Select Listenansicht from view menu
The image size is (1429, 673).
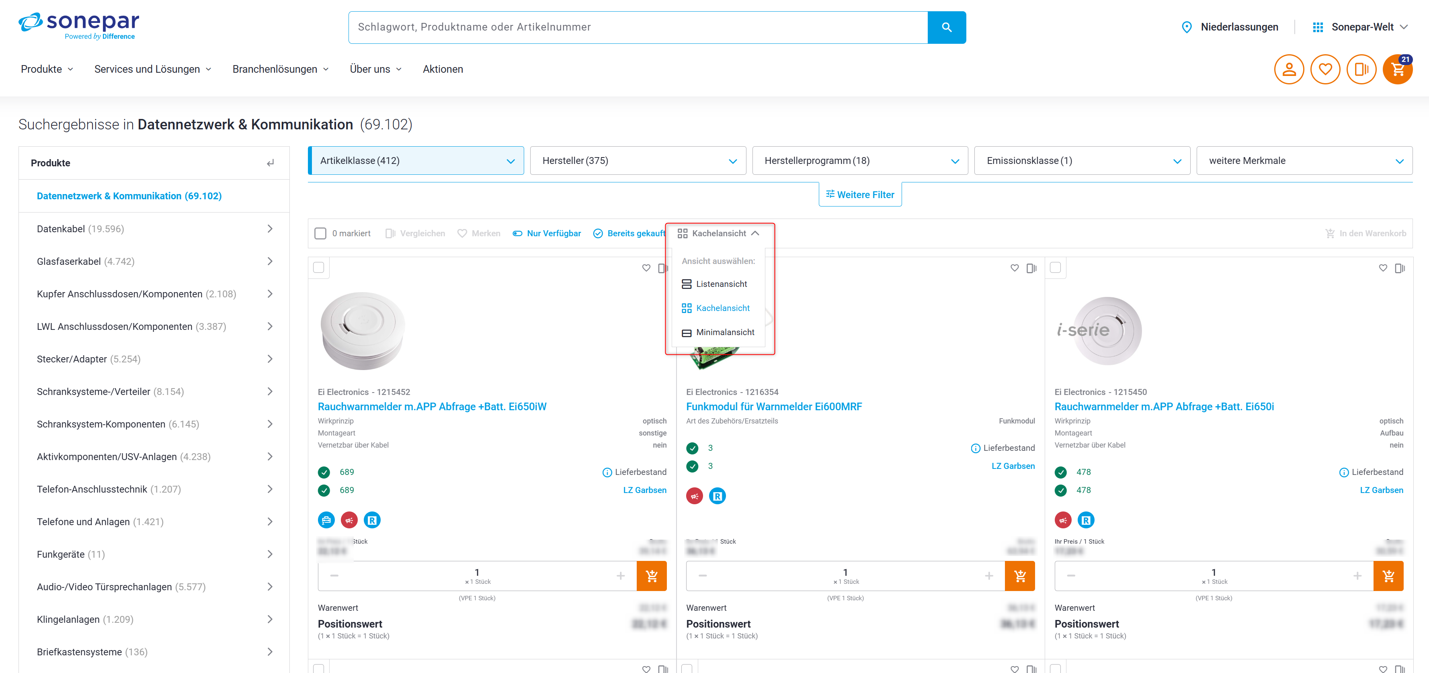715,284
